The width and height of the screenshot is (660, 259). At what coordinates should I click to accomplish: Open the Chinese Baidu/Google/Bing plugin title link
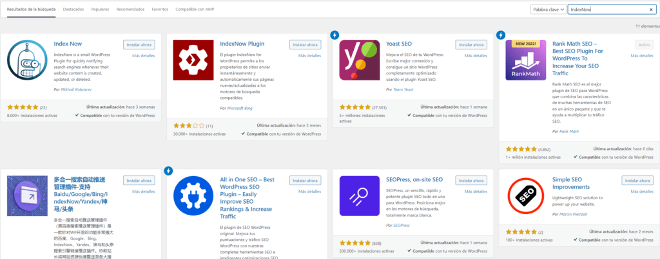coord(82,194)
